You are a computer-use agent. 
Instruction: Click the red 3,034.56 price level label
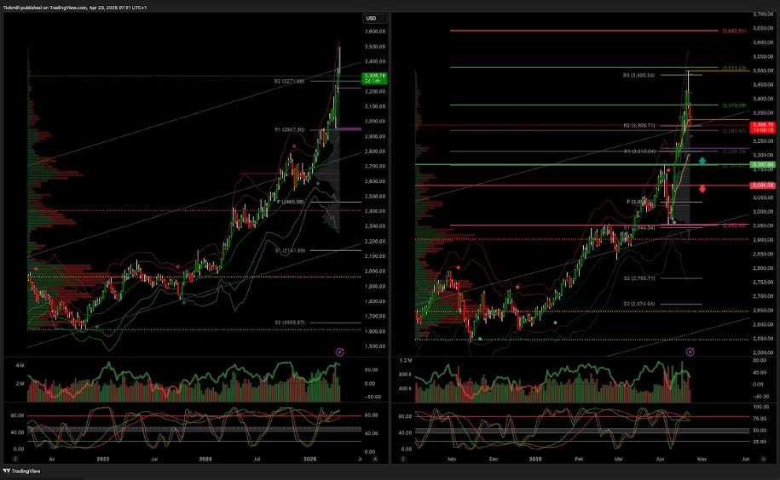[x=762, y=185]
